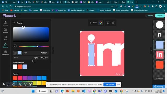The width and height of the screenshot is (167, 94).
Task: Bookmark this page with star icon
Action: tap(116, 6)
